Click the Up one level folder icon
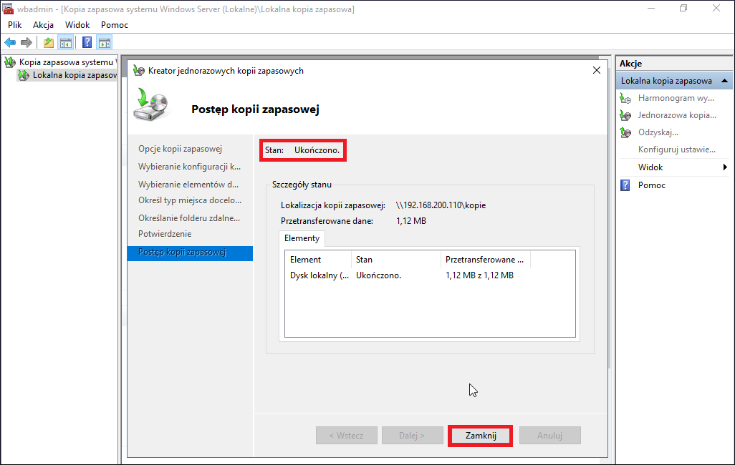Image resolution: width=735 pixels, height=465 pixels. [49, 43]
